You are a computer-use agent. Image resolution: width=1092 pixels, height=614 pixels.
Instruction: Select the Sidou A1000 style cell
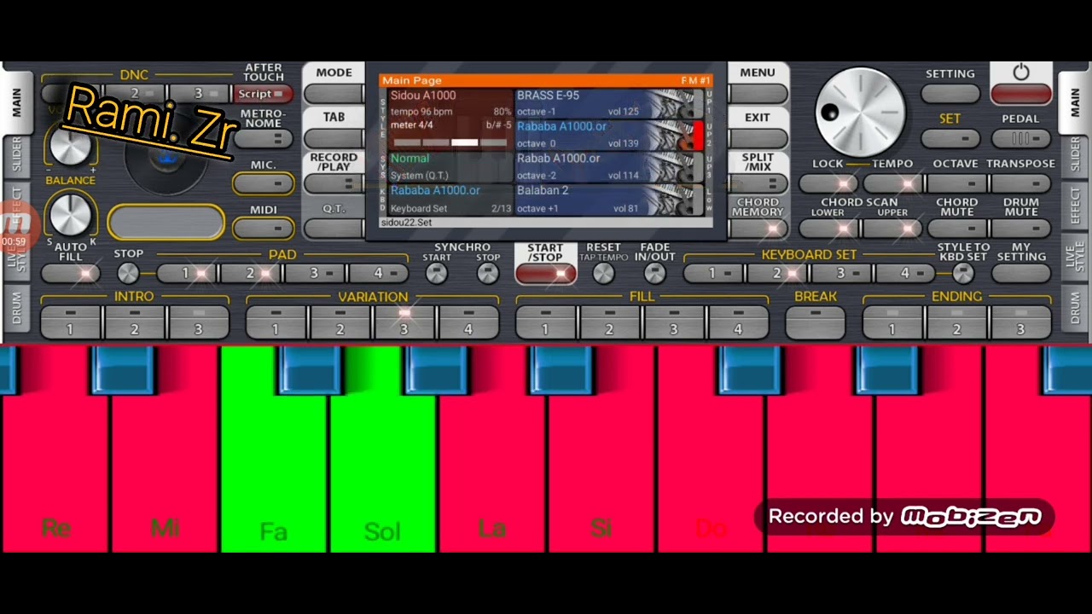450,104
